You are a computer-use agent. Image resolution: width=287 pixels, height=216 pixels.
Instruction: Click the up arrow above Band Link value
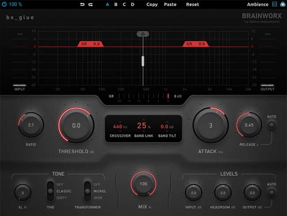coord(143,120)
